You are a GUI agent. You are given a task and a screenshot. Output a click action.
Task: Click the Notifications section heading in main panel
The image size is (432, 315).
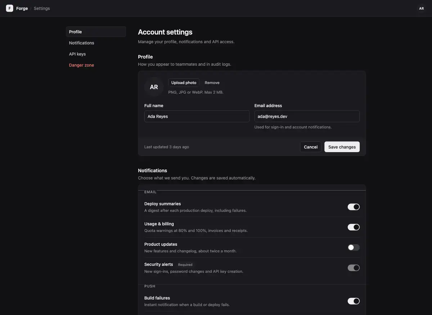153,171
